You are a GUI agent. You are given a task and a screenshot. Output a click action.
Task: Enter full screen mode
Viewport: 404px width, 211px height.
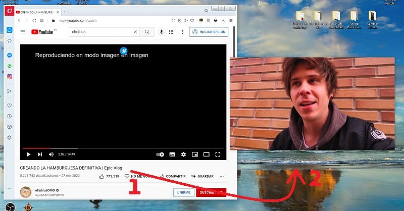point(218,154)
